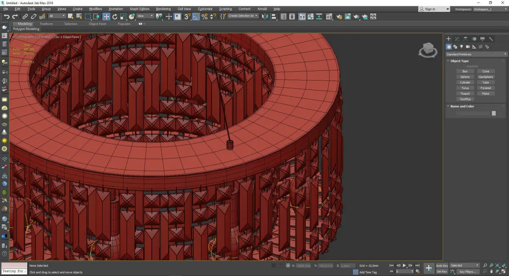This screenshot has width=509, height=276.
Task: Open the Modify tab in the command panel
Action: point(457,39)
